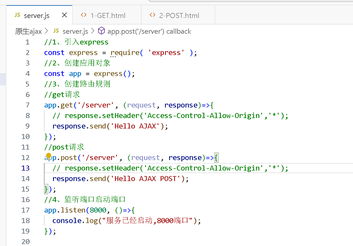Click the HTML icon on 1-GET.html tab
353x246 pixels.
point(83,15)
